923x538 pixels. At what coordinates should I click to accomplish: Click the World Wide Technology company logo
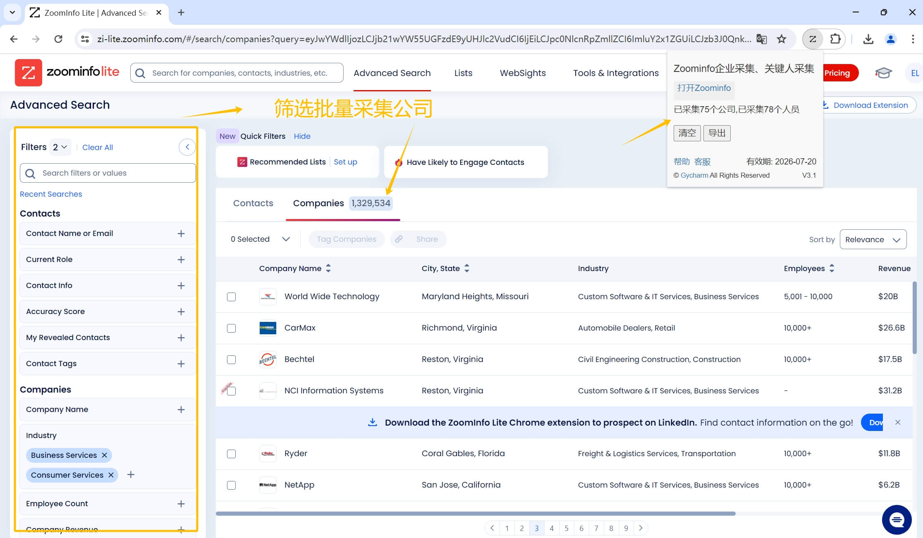[268, 297]
